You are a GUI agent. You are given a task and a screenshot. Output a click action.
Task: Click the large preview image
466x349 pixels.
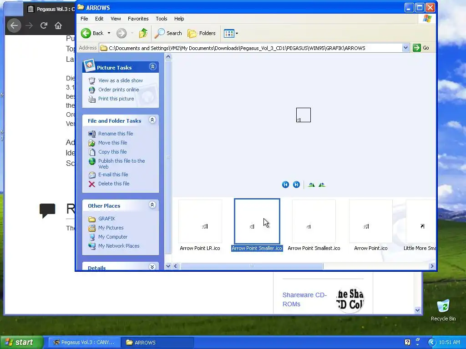304,115
